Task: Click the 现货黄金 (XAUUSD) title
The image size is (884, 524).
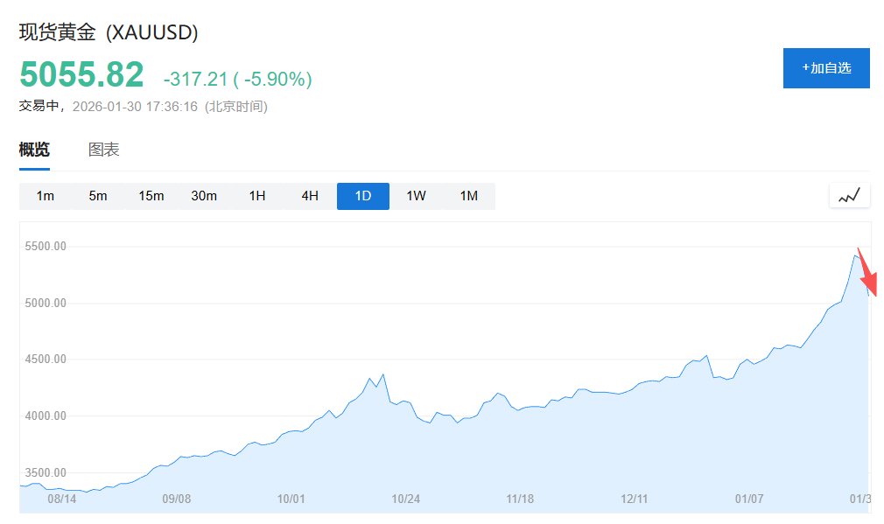Action: 109,32
